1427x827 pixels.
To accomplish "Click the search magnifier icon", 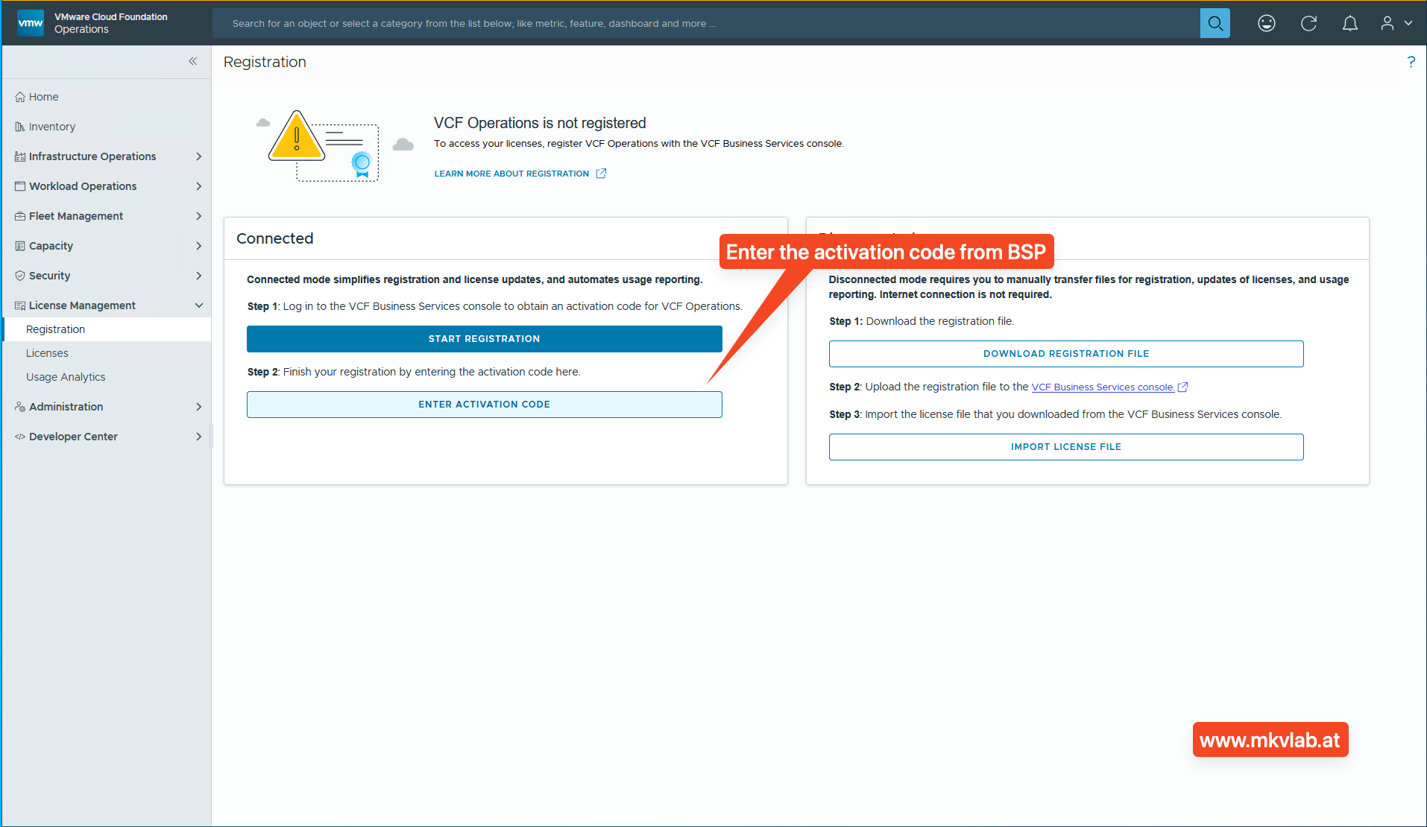I will pyautogui.click(x=1215, y=23).
